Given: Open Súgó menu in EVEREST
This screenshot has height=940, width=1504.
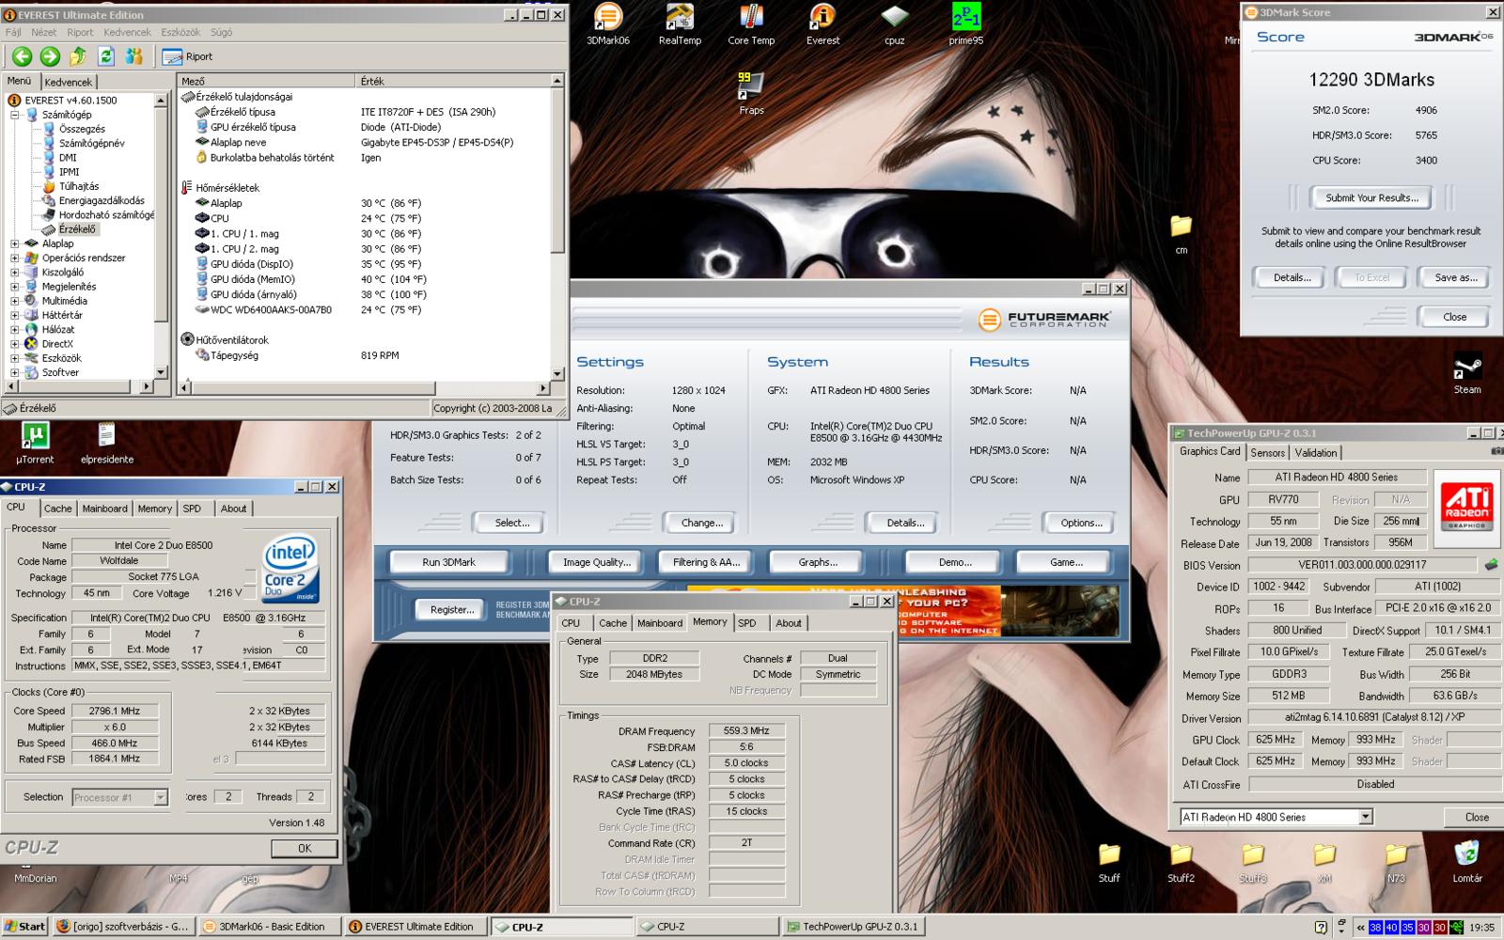Looking at the screenshot, I should [x=221, y=32].
